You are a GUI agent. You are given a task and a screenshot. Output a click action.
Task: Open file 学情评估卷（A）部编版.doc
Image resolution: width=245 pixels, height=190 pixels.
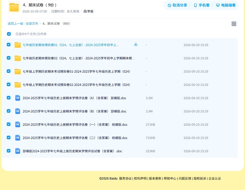pos(75,98)
